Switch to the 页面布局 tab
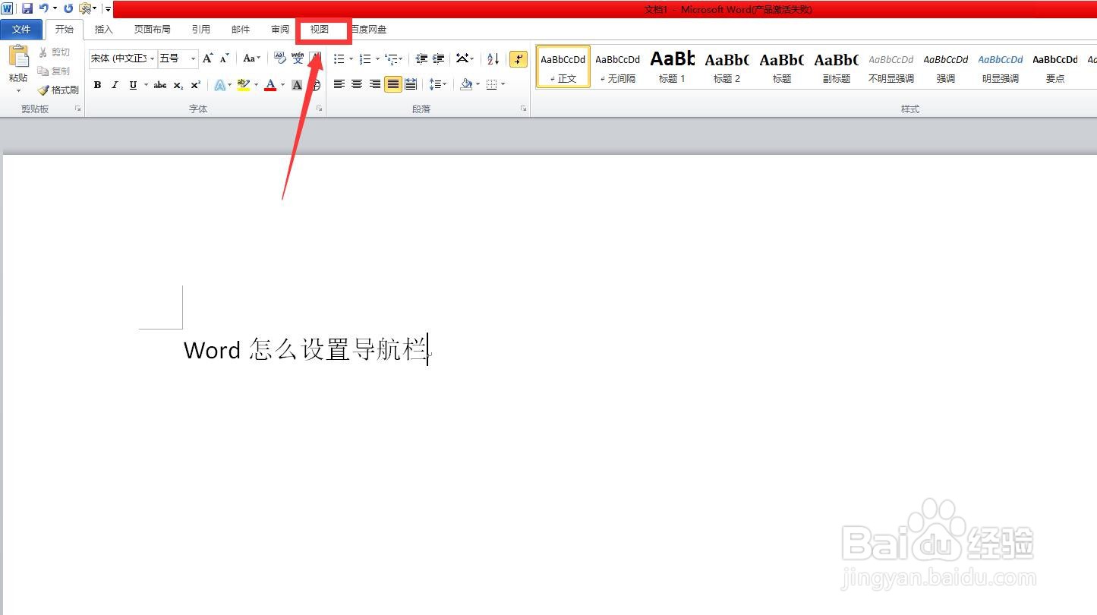Viewport: 1097px width, 615px height. click(x=152, y=30)
